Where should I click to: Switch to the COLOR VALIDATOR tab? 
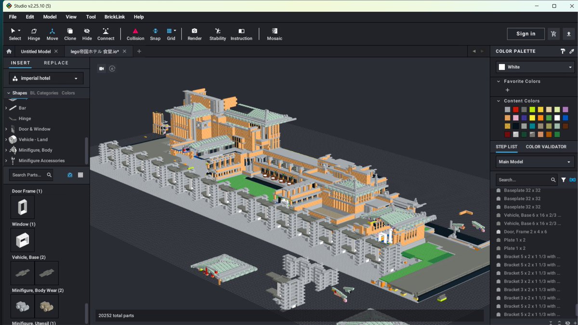[x=546, y=147]
